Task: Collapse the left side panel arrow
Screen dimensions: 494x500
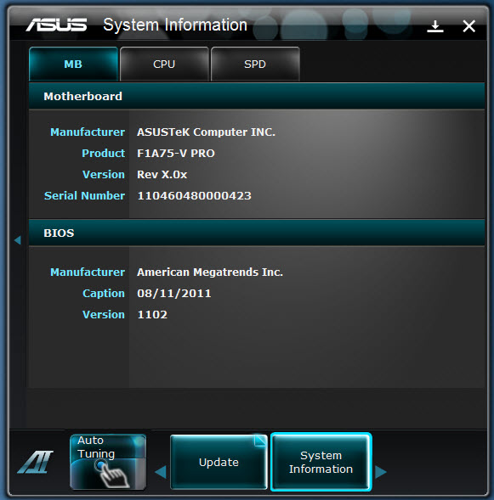Action: (x=18, y=240)
